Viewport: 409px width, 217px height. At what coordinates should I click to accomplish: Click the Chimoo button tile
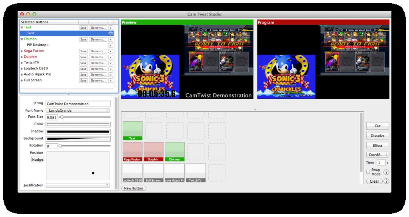(175, 152)
